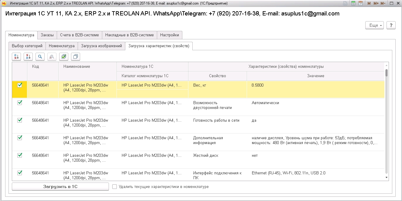Sort the list descending Я to А
The image size is (402, 201).
(28, 57)
